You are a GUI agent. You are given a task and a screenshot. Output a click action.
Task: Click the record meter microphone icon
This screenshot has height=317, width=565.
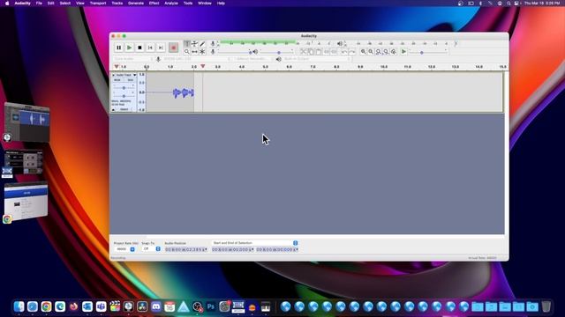[213, 43]
